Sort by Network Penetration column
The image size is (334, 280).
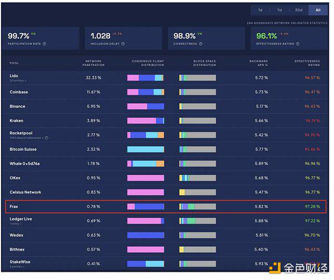(x=94, y=63)
